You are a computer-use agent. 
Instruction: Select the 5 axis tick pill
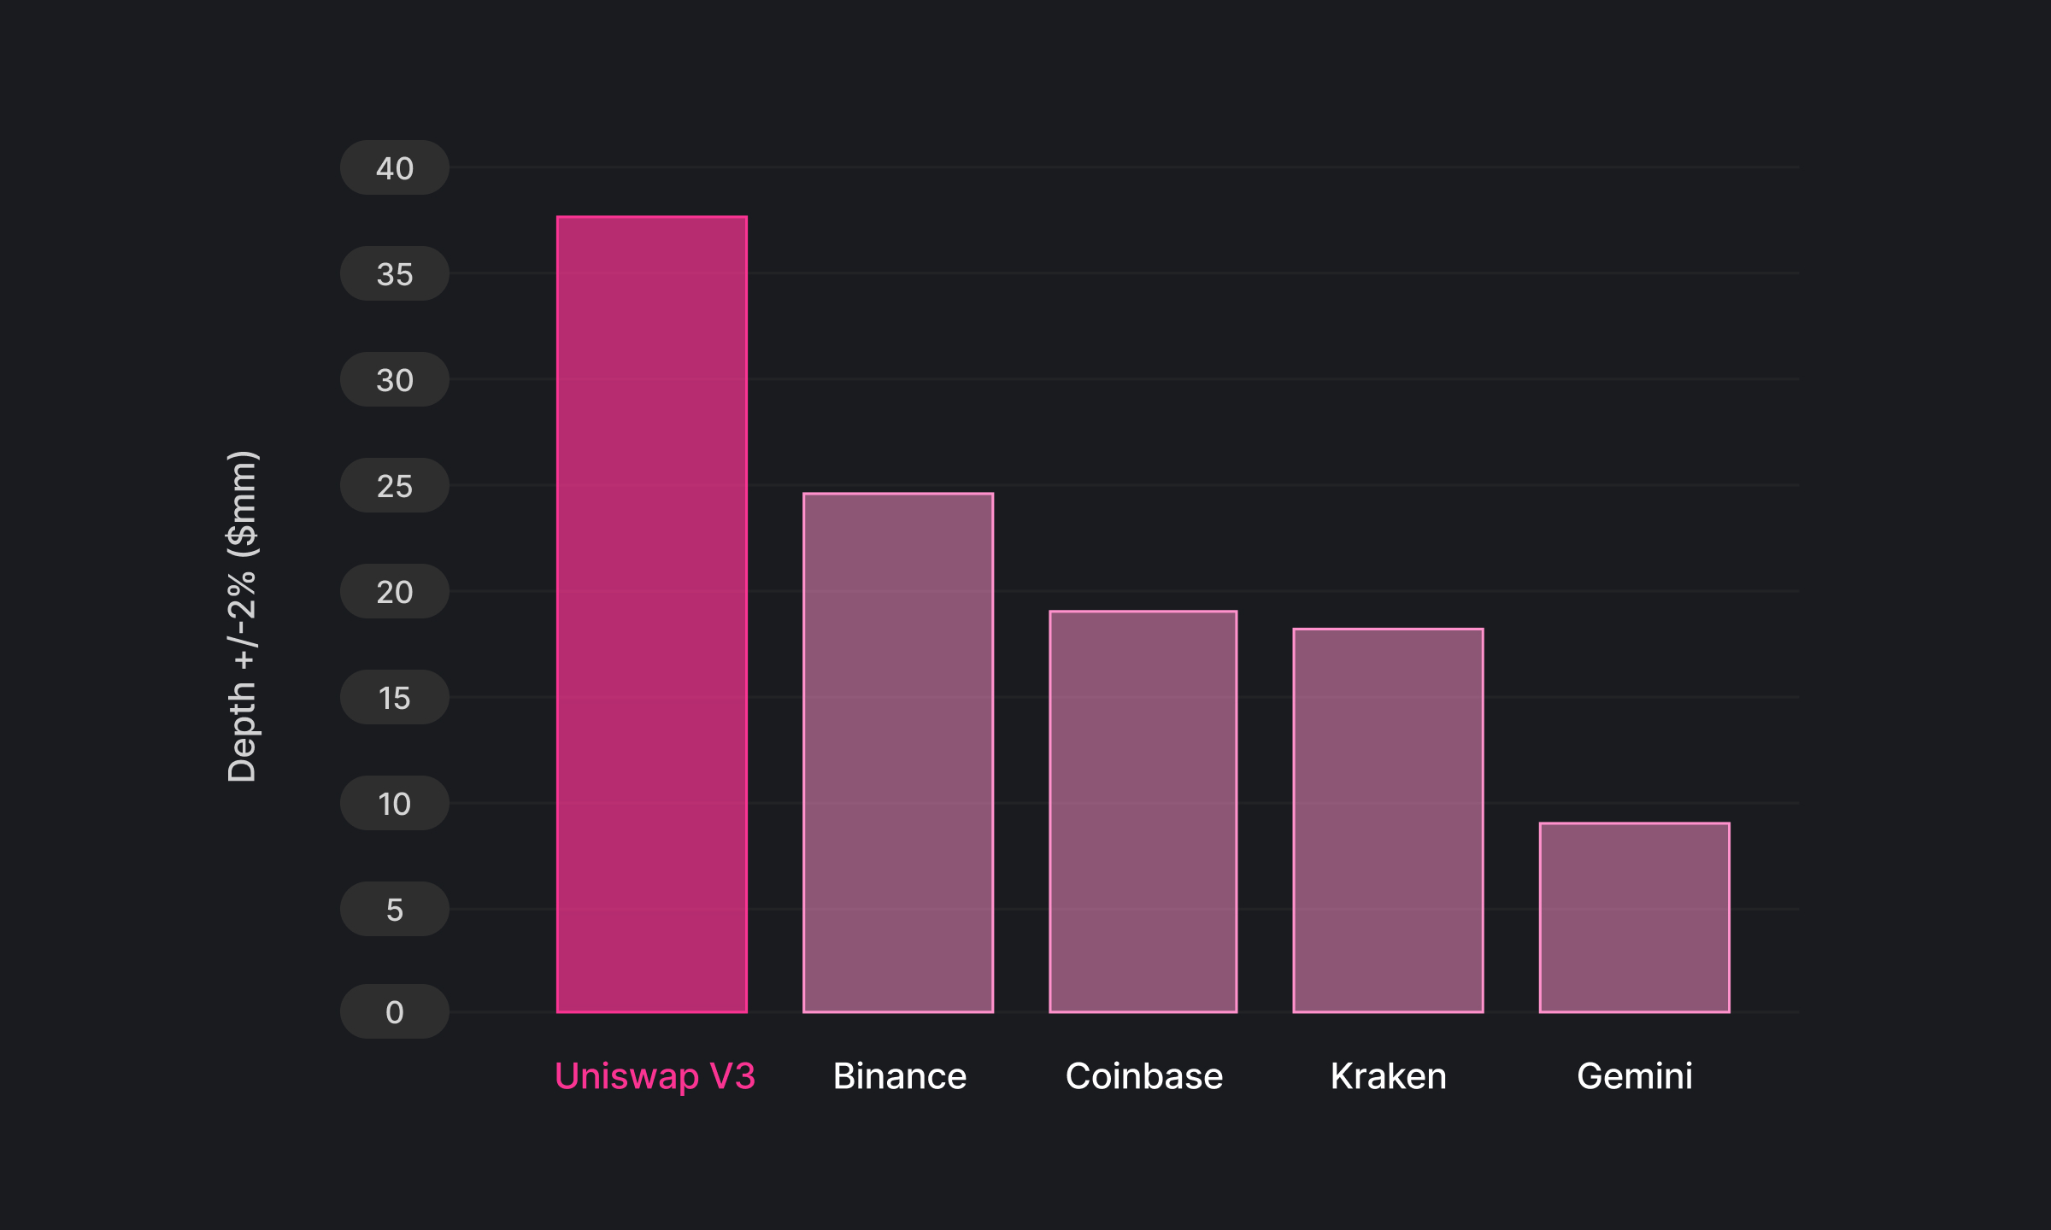(x=395, y=909)
